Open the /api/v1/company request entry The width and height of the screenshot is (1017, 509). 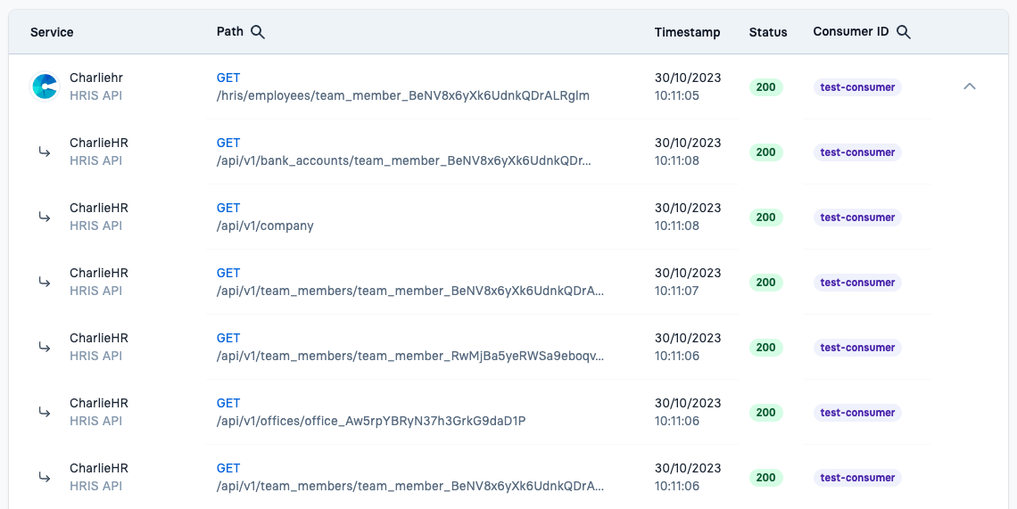click(265, 226)
